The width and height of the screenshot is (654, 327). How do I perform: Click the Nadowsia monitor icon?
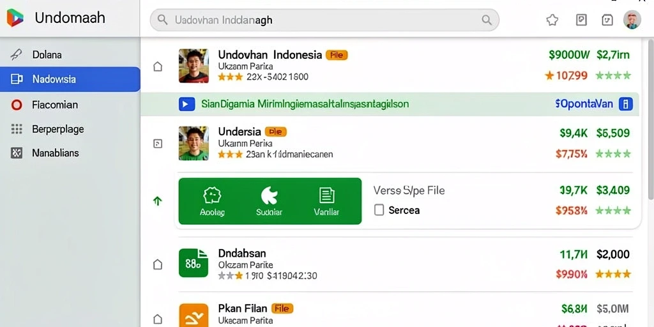tap(17, 79)
